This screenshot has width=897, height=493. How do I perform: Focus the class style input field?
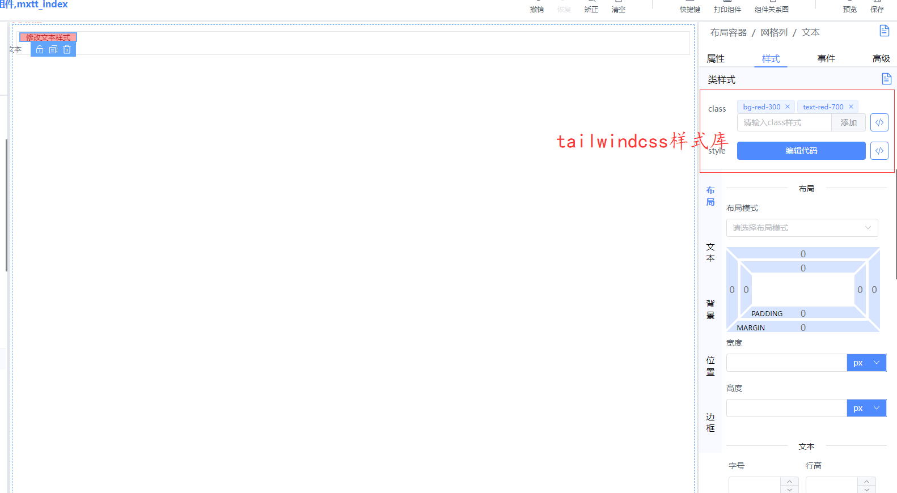pyautogui.click(x=784, y=122)
